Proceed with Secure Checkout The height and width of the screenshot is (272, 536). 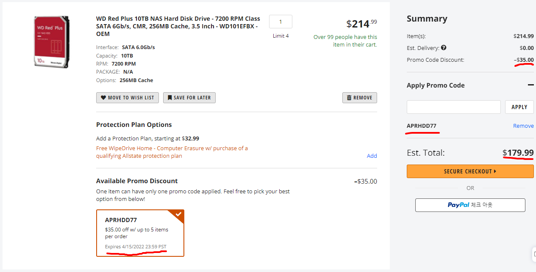tap(470, 171)
